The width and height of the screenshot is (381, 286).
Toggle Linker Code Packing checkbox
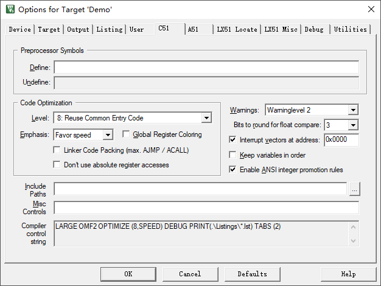click(x=58, y=150)
